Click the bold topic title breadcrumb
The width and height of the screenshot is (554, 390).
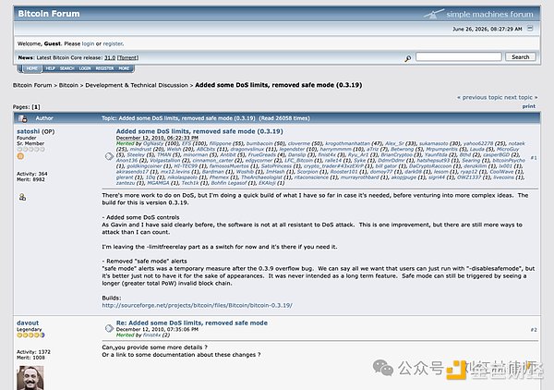(279, 85)
